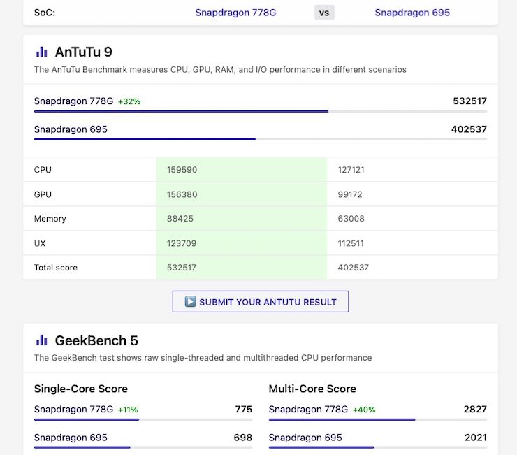Click the +32% AnTuTu advantage label
517x455 pixels.
tap(129, 101)
